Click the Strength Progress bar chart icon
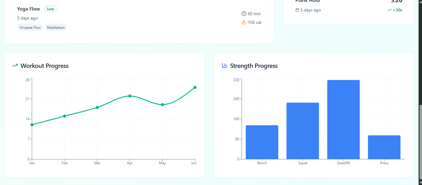The height and width of the screenshot is (185, 422). pos(224,65)
